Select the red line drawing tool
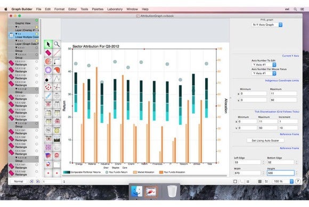 (57, 53)
